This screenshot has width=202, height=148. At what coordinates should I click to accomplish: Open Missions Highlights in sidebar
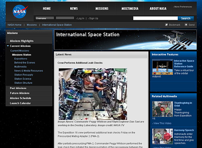[x=22, y=41]
